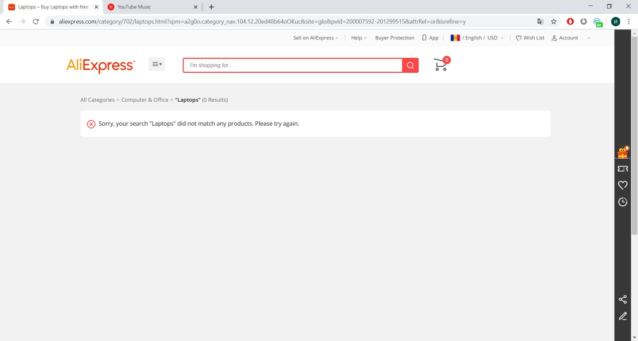Image resolution: width=638 pixels, height=341 pixels.
Task: Expand Sell on AliExpress dropdown
Action: point(316,38)
